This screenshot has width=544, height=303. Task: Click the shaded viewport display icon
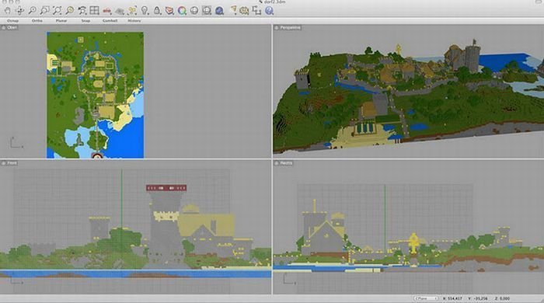207,11
